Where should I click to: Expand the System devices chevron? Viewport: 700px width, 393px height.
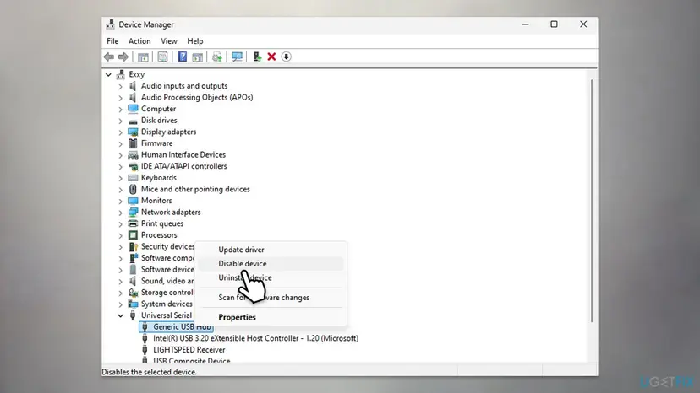point(121,304)
